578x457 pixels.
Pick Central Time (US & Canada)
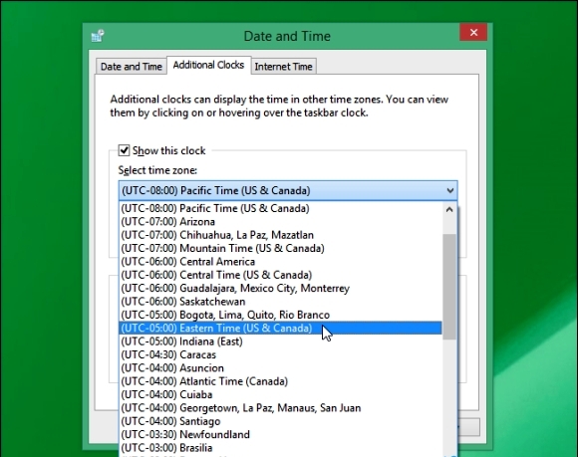click(280, 275)
